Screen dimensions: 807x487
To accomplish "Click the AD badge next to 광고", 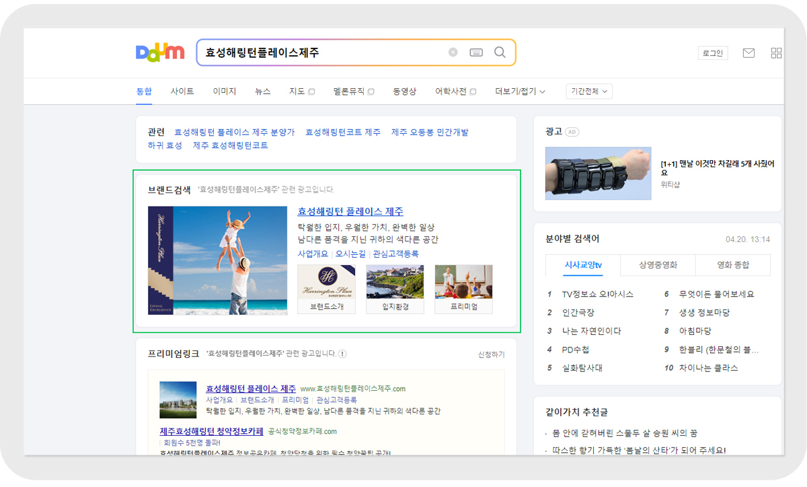I will tap(572, 132).
